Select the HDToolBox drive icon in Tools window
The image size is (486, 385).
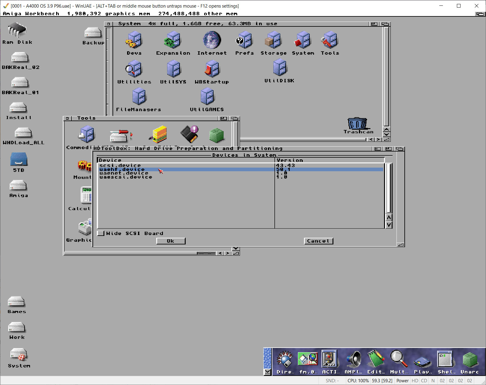[120, 136]
